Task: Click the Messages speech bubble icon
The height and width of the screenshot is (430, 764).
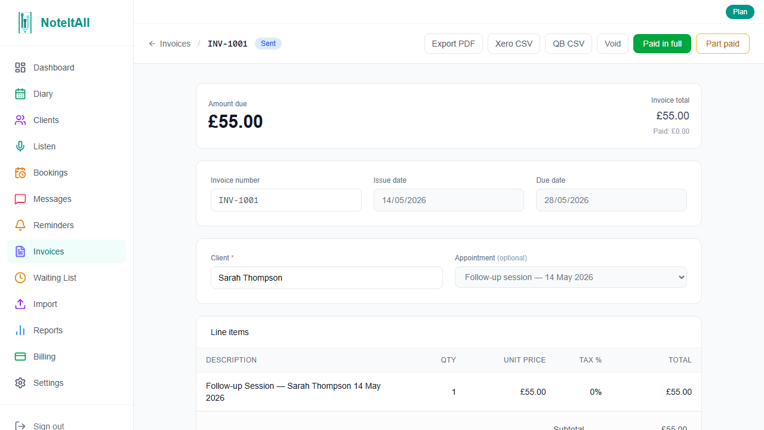Action: [20, 199]
